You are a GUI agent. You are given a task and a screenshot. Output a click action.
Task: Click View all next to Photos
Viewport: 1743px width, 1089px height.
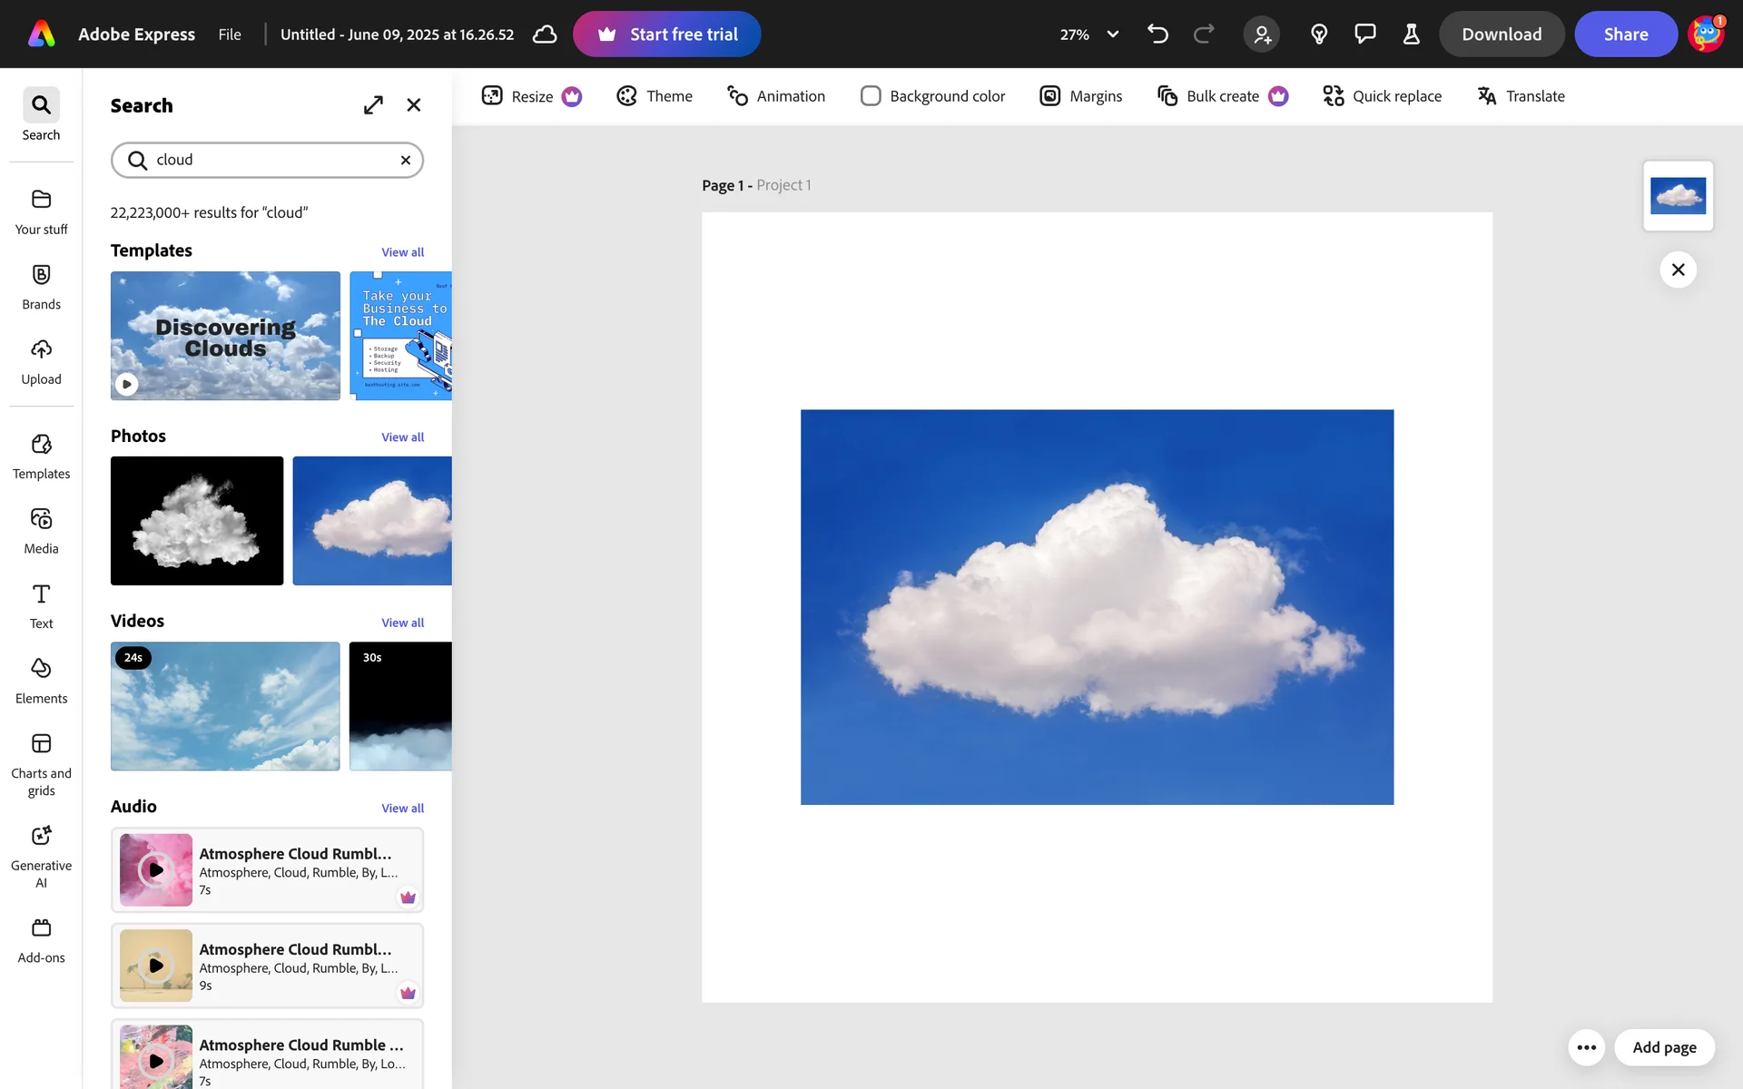coord(402,437)
